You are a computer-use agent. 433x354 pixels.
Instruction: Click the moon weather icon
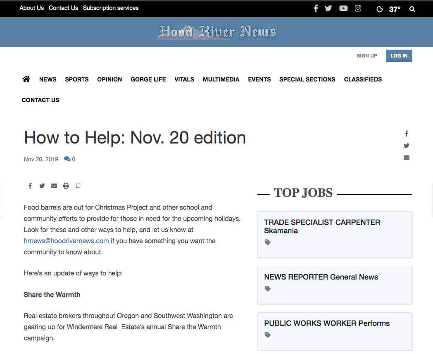coord(380,9)
